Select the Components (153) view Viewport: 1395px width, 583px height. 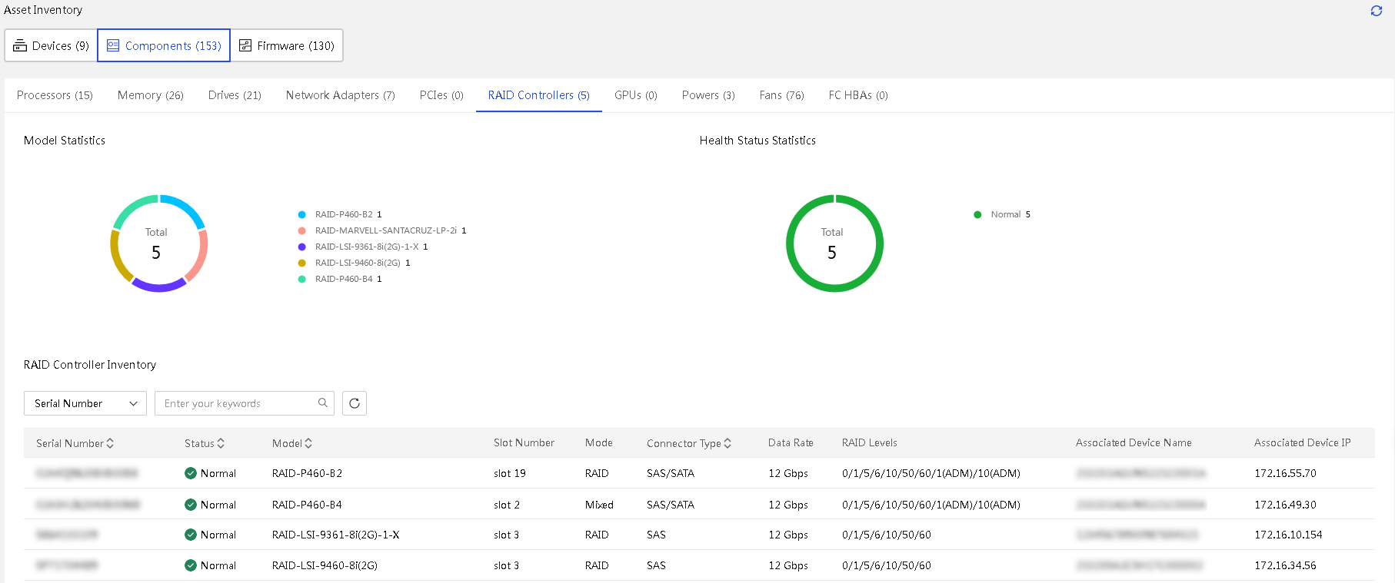click(164, 45)
